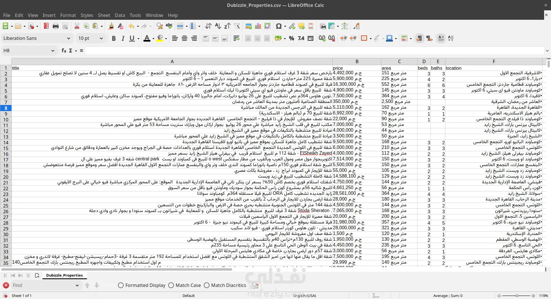Toggle Print Preview mode
Image resolution: width=551 pixels, height=299 pixels.
pyautogui.click(x=65, y=26)
